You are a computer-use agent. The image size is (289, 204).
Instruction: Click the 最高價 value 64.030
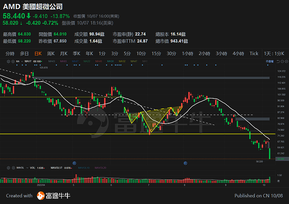(x=24, y=34)
